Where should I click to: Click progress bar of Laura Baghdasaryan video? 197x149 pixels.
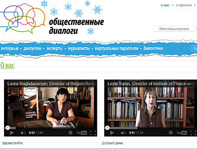50,128
